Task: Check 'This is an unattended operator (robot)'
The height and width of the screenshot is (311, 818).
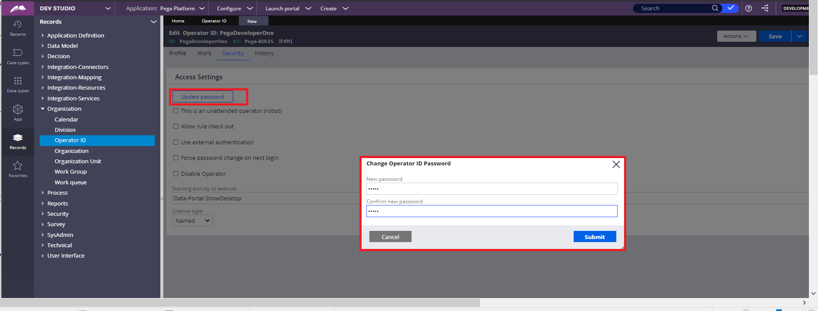Action: click(x=176, y=111)
